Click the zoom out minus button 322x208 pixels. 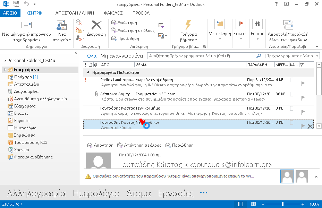tap(263, 204)
